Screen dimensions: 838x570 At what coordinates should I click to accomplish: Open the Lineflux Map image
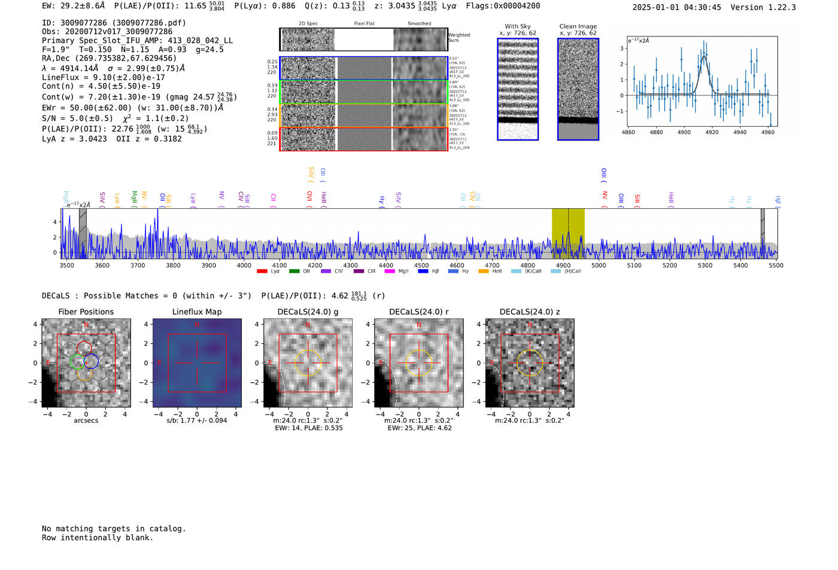197,363
